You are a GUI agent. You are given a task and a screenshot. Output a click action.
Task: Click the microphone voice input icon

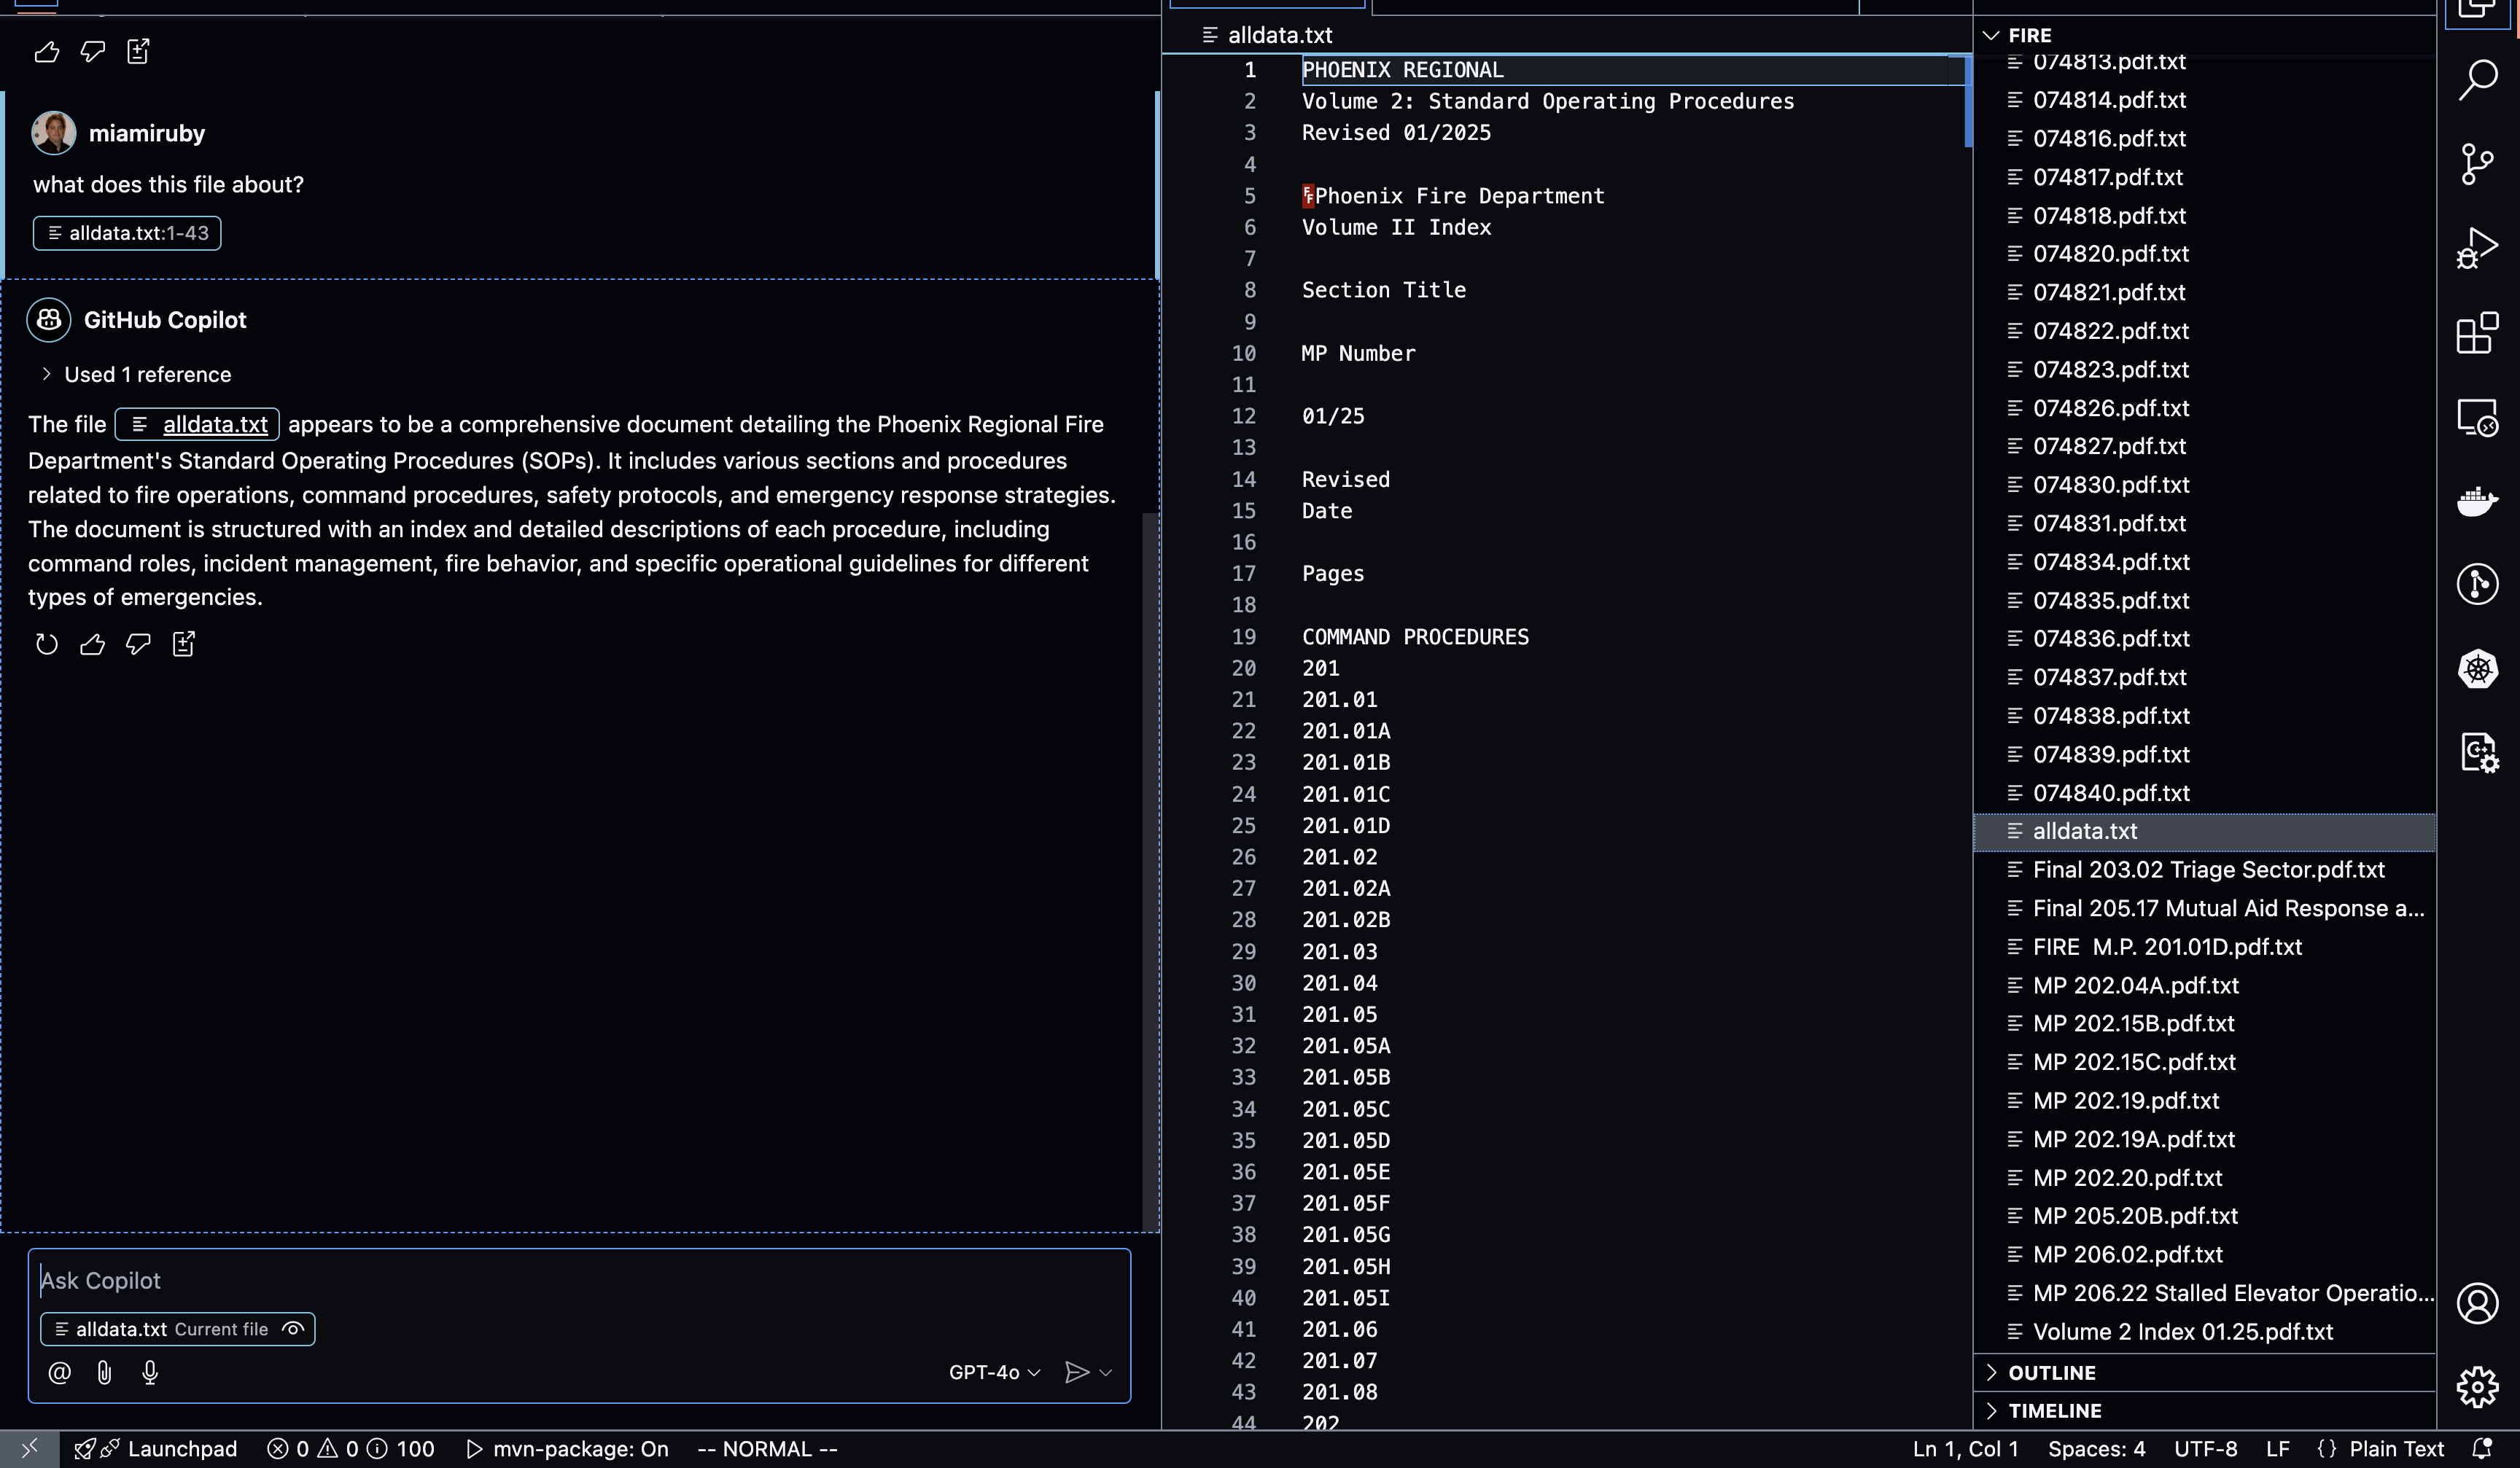(x=150, y=1372)
